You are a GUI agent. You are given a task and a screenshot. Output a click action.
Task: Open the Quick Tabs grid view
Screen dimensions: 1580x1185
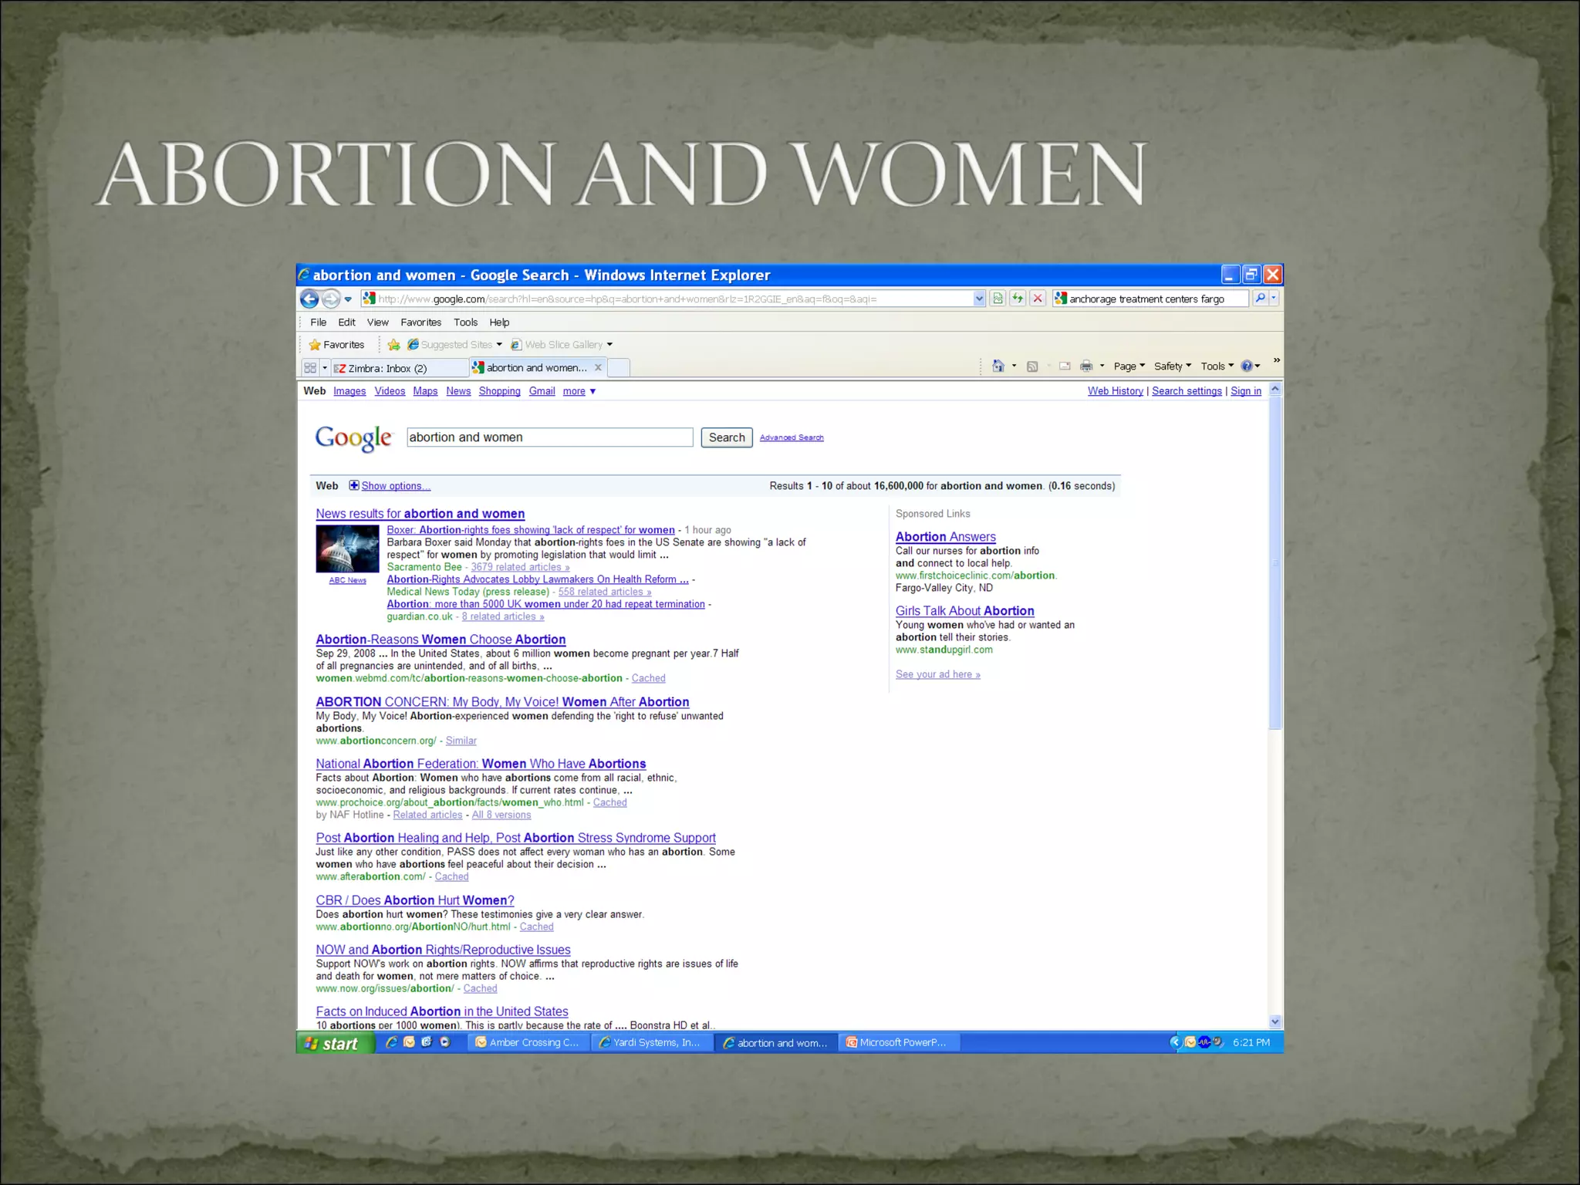[310, 368]
